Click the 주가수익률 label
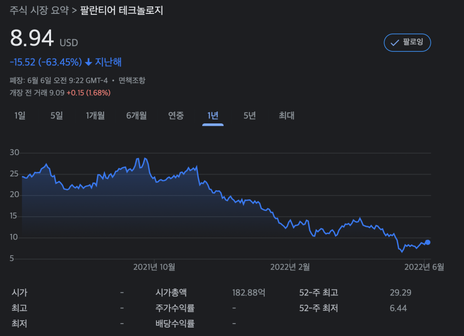Screen dimensions: 464x336 click(175, 308)
